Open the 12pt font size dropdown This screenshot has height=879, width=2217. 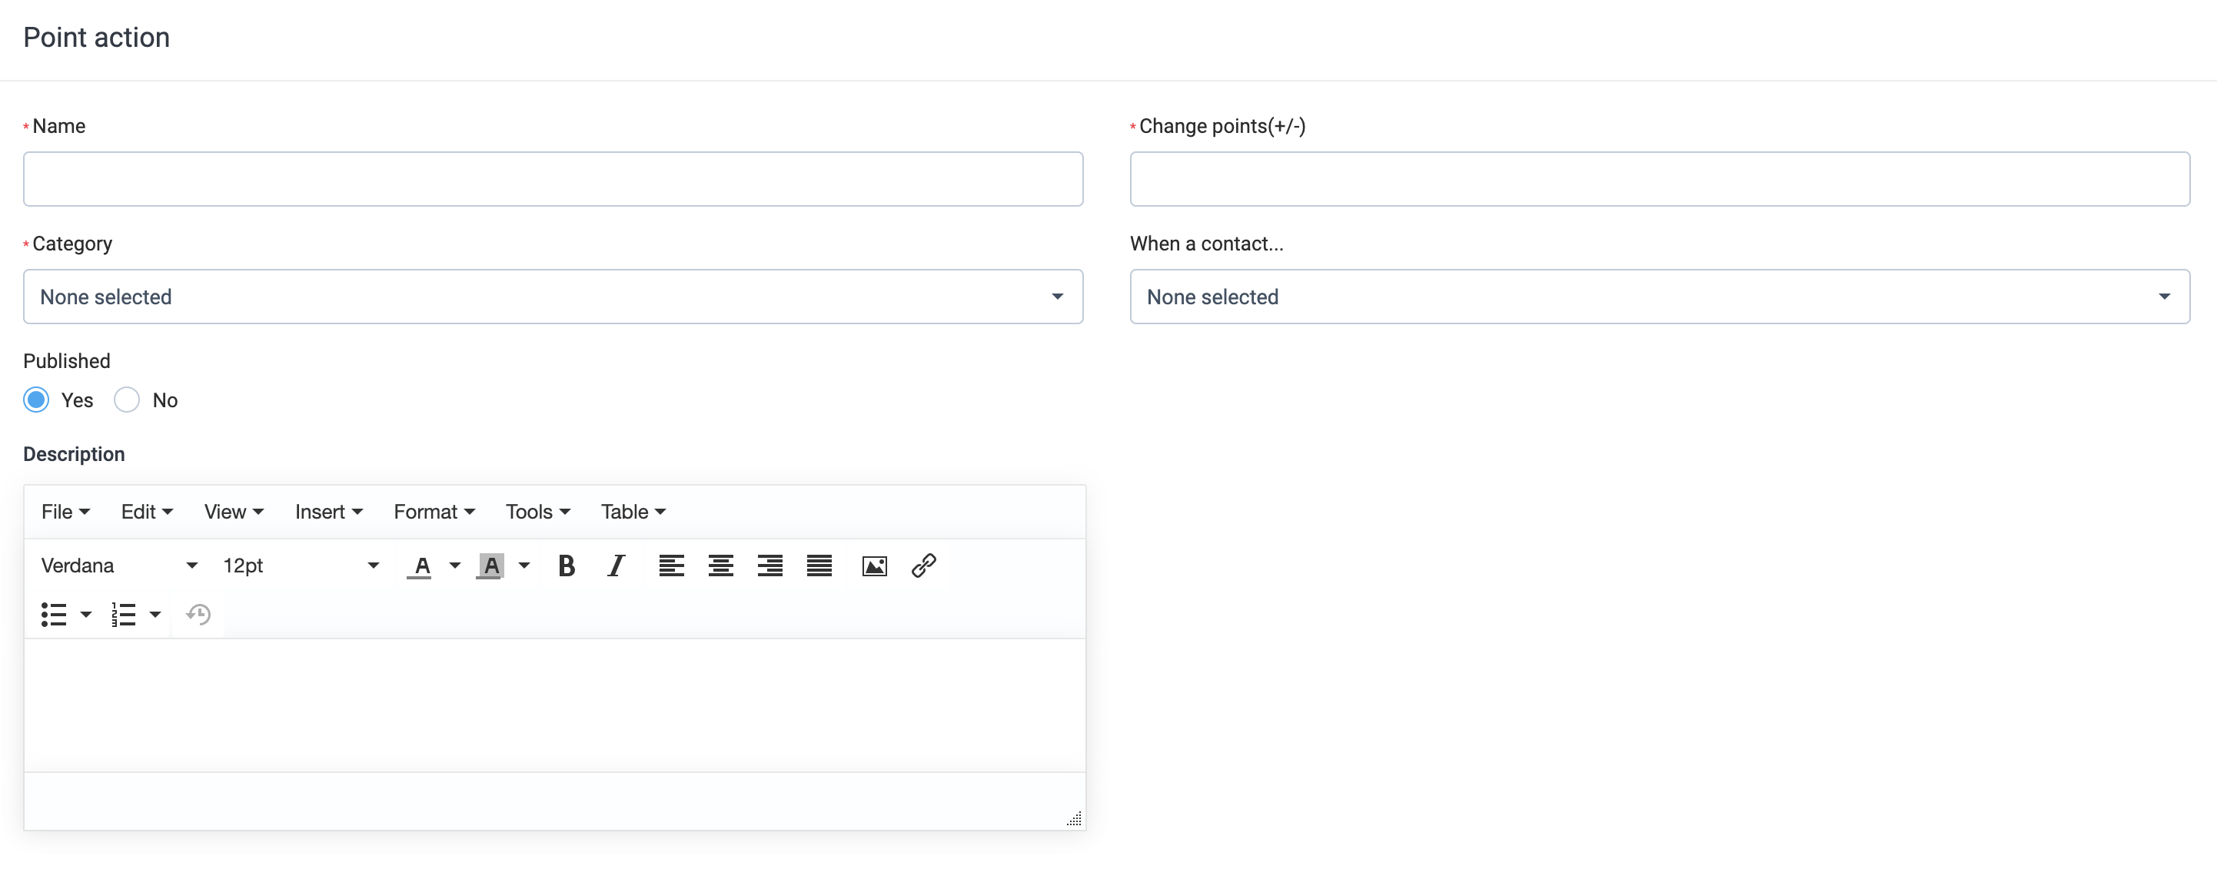coord(301,566)
